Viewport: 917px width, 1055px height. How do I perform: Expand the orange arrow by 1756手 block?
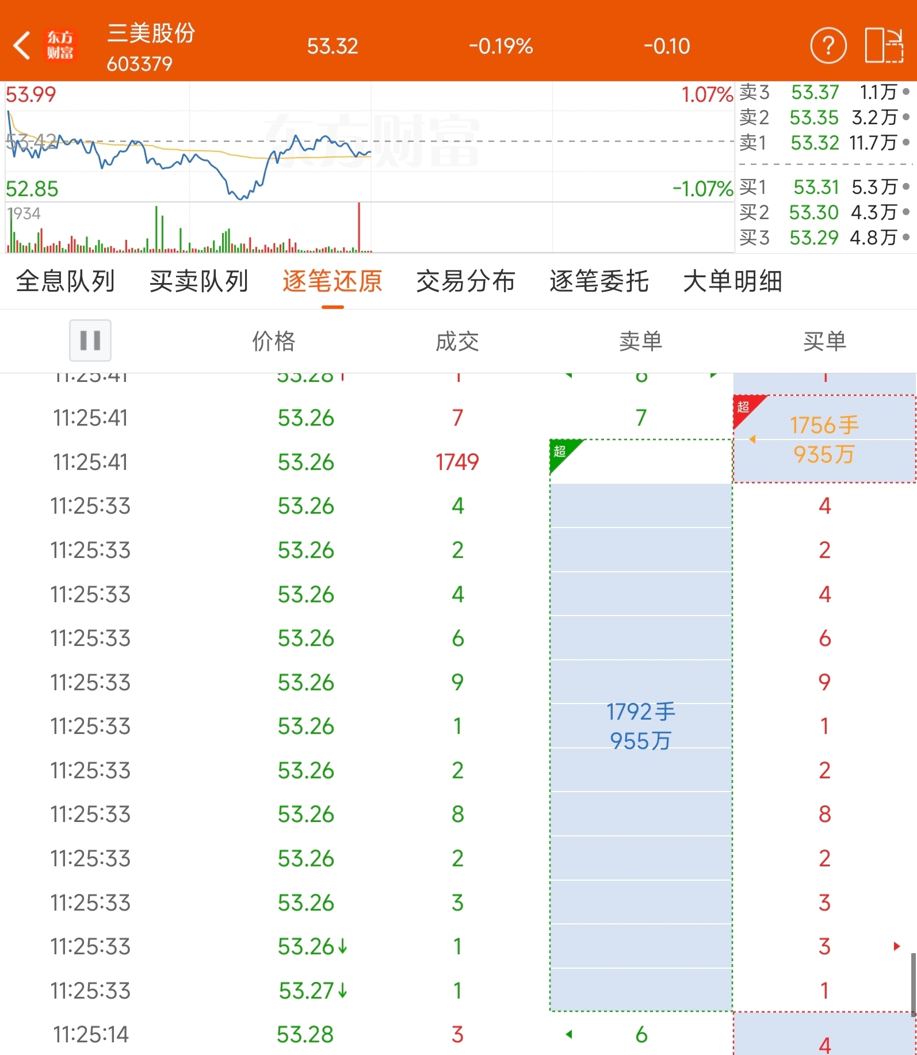pyautogui.click(x=752, y=439)
